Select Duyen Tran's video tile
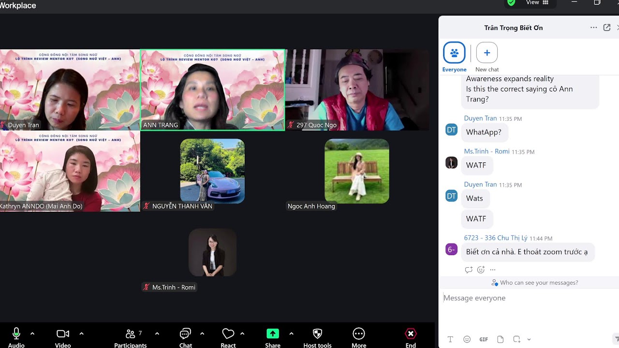 pyautogui.click(x=70, y=90)
